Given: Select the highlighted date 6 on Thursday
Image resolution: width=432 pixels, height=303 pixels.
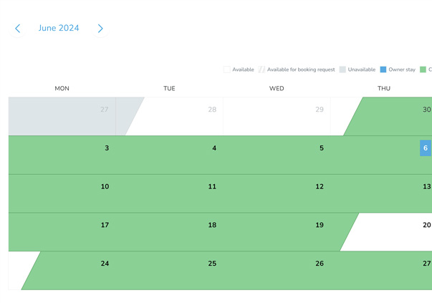Looking at the screenshot, I should [x=425, y=148].
